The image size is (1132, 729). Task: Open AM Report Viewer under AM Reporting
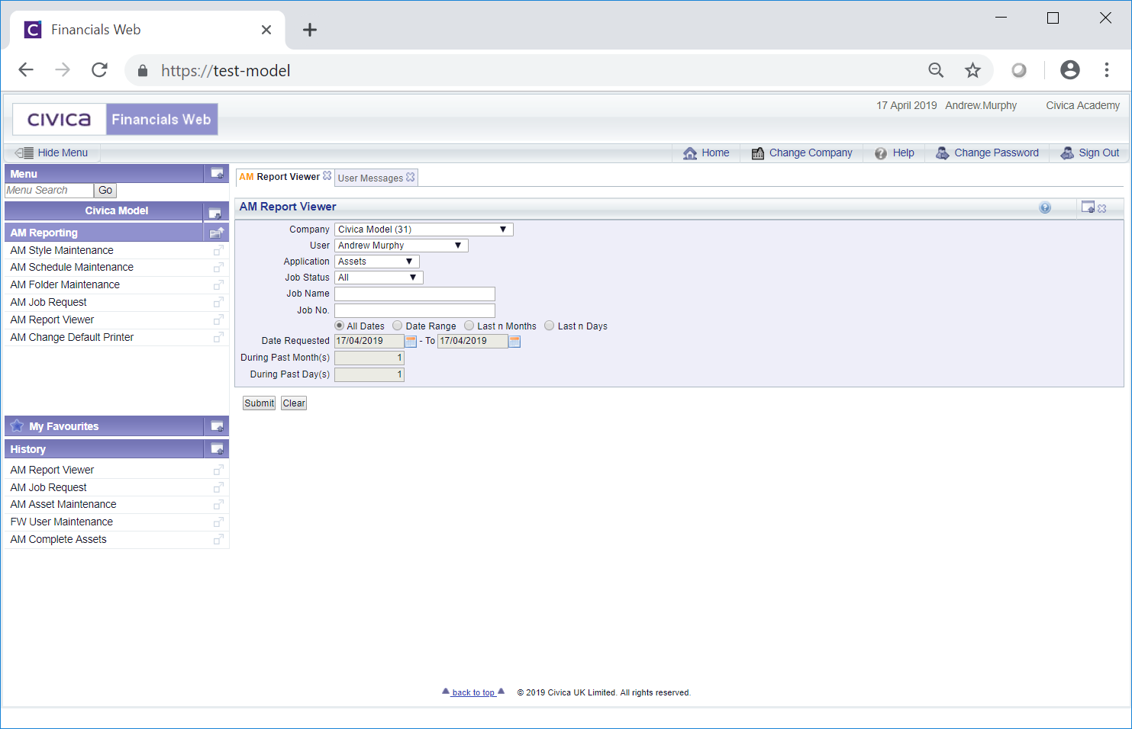(x=53, y=320)
